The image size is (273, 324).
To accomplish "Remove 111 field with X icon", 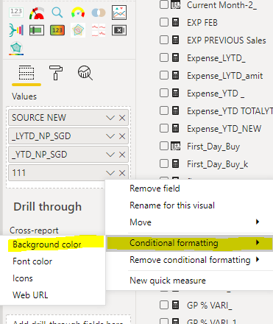I will tap(122, 173).
